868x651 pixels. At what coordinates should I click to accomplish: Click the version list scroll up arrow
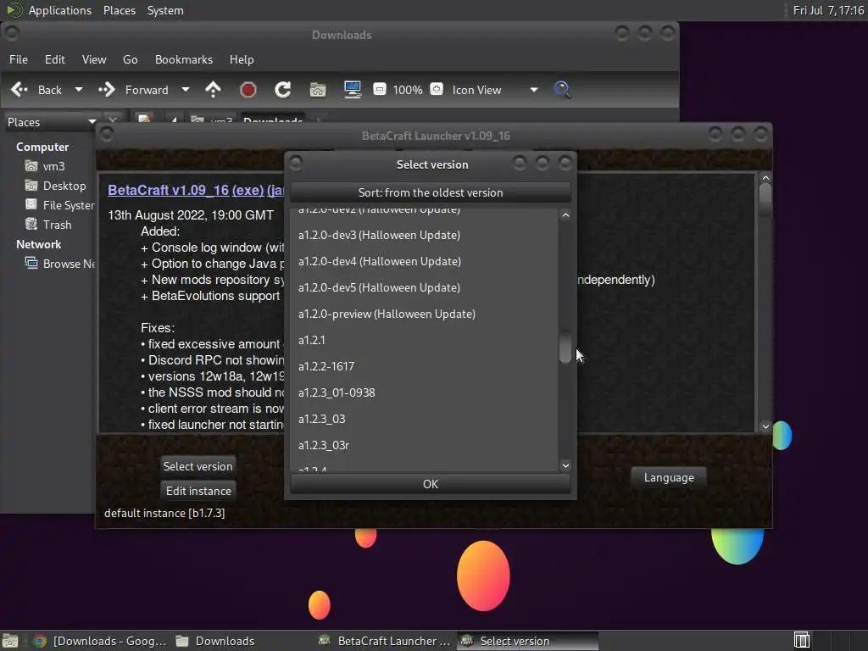(x=565, y=214)
